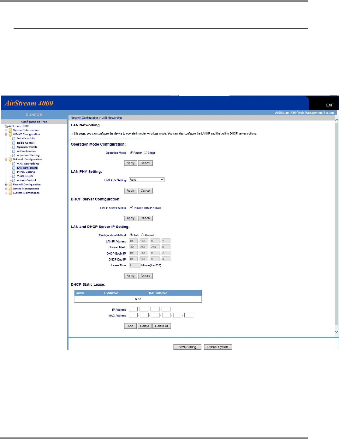This screenshot has height=439, width=339.
Task: Click the WiMAX Configuration folder icon
Action: click(10, 134)
